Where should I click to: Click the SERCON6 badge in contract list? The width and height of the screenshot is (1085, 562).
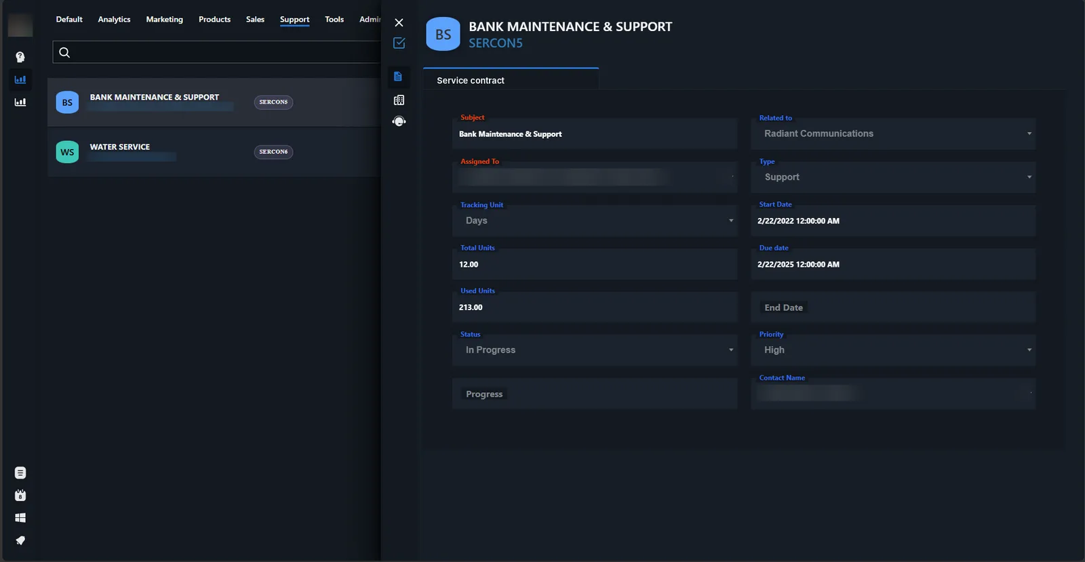pyautogui.click(x=273, y=152)
